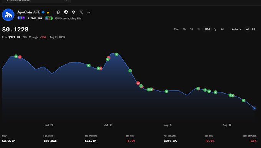Click the blue verified badge next to APE
Image resolution: width=261 pixels, height=148 pixels.
43,12
